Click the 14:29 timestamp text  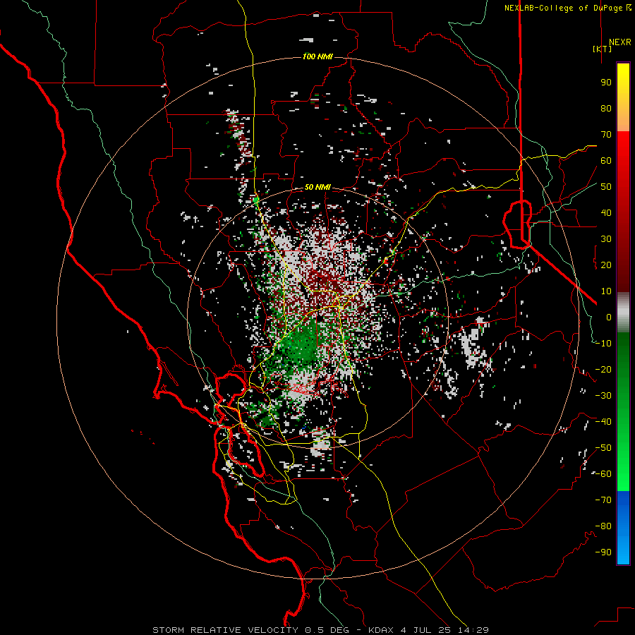pyautogui.click(x=473, y=630)
